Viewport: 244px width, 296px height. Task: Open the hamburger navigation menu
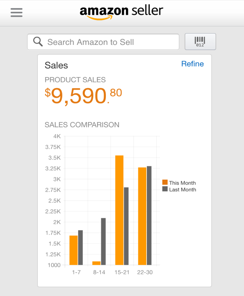[x=16, y=13]
